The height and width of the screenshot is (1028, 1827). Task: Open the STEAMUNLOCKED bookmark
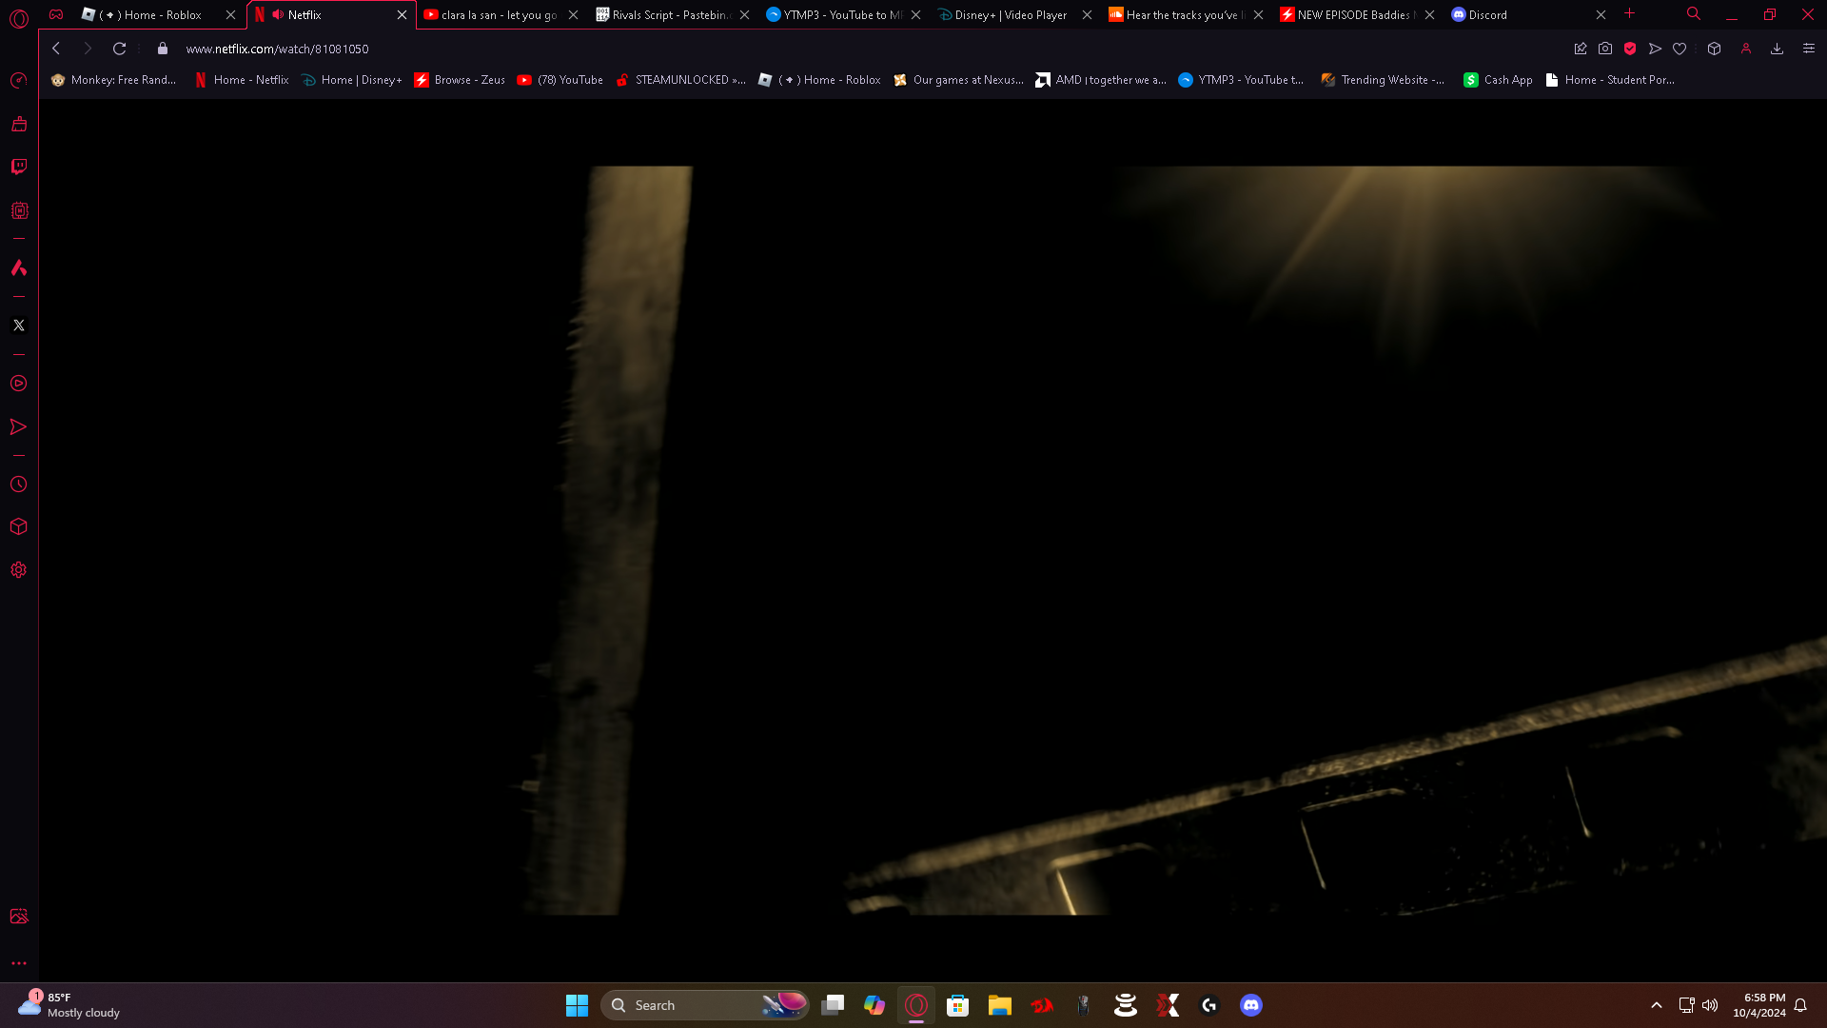pyautogui.click(x=680, y=80)
